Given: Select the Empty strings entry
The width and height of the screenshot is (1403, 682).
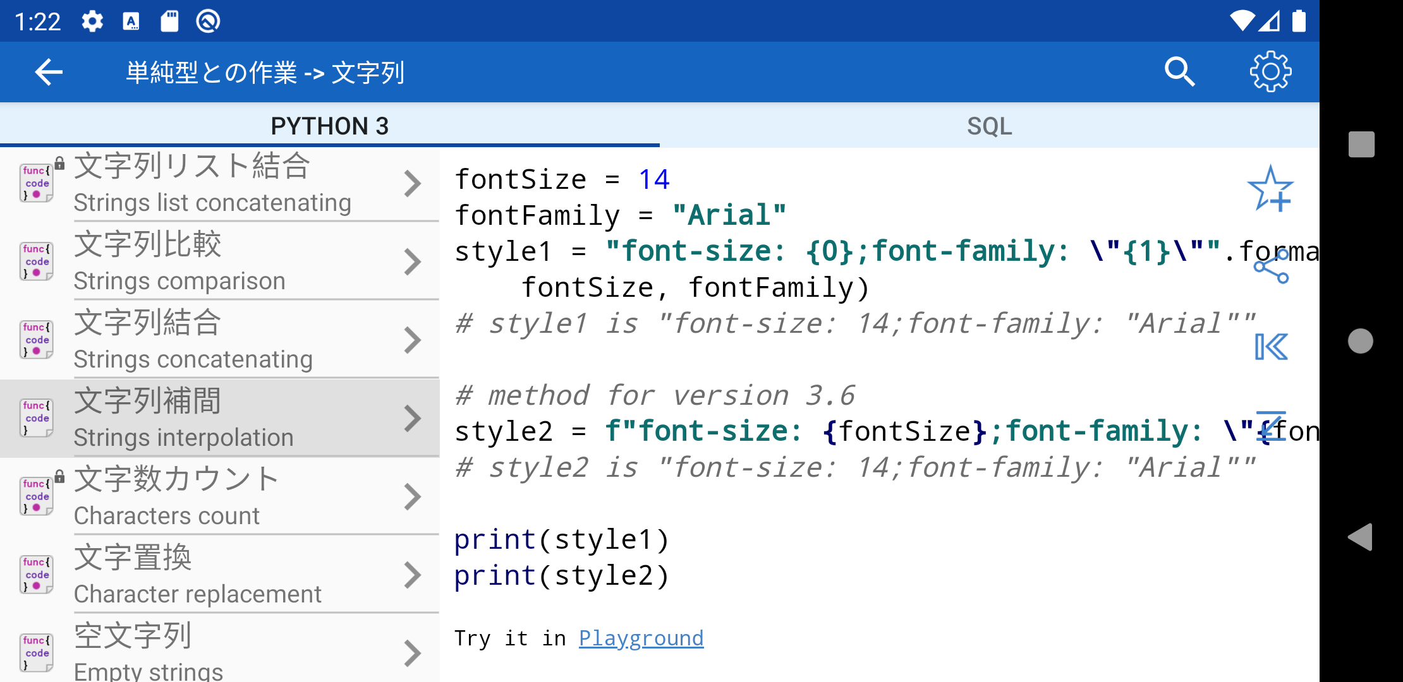Looking at the screenshot, I should pos(220,649).
